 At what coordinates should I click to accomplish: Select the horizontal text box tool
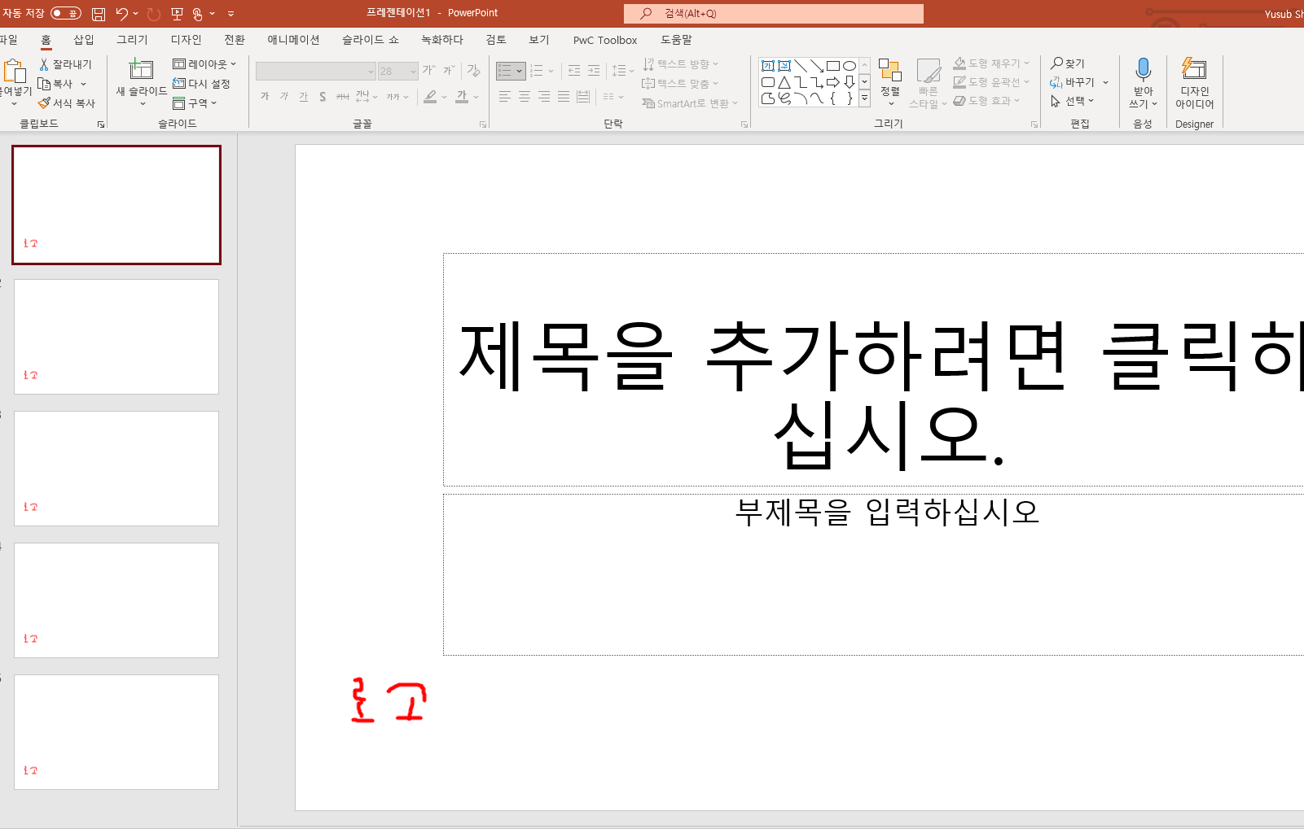tap(766, 65)
